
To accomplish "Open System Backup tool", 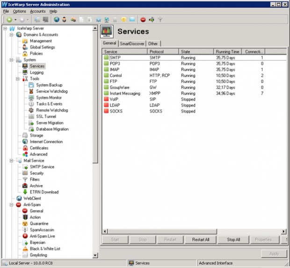I will point(49,85).
